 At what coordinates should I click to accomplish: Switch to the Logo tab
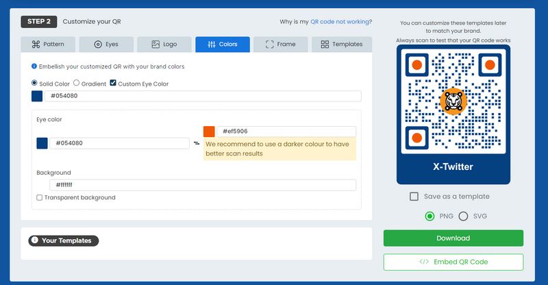pyautogui.click(x=164, y=45)
